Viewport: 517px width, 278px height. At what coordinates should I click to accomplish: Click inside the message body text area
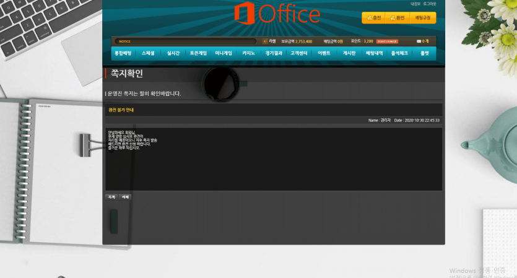[274, 159]
